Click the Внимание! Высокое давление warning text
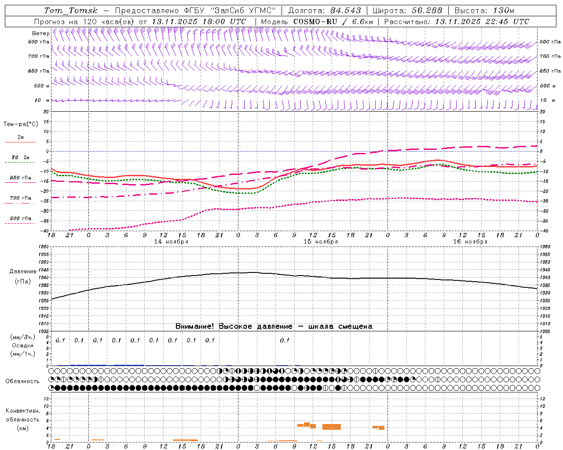Image resolution: width=563 pixels, height=450 pixels. coord(274,327)
